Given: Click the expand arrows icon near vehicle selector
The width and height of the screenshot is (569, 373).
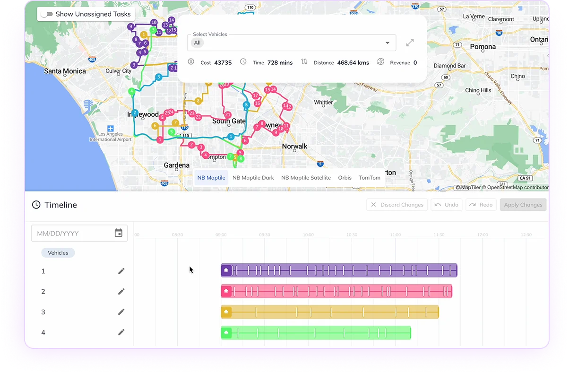Looking at the screenshot, I should (409, 42).
